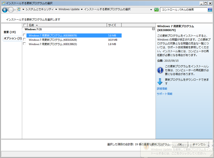Maximize the update selection window
Viewport: 214px width, 158px height.
[x=206, y=3]
